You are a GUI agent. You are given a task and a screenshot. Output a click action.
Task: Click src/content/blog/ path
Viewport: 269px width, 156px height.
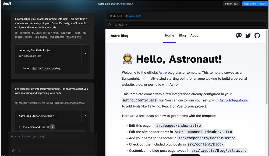(x=206, y=144)
